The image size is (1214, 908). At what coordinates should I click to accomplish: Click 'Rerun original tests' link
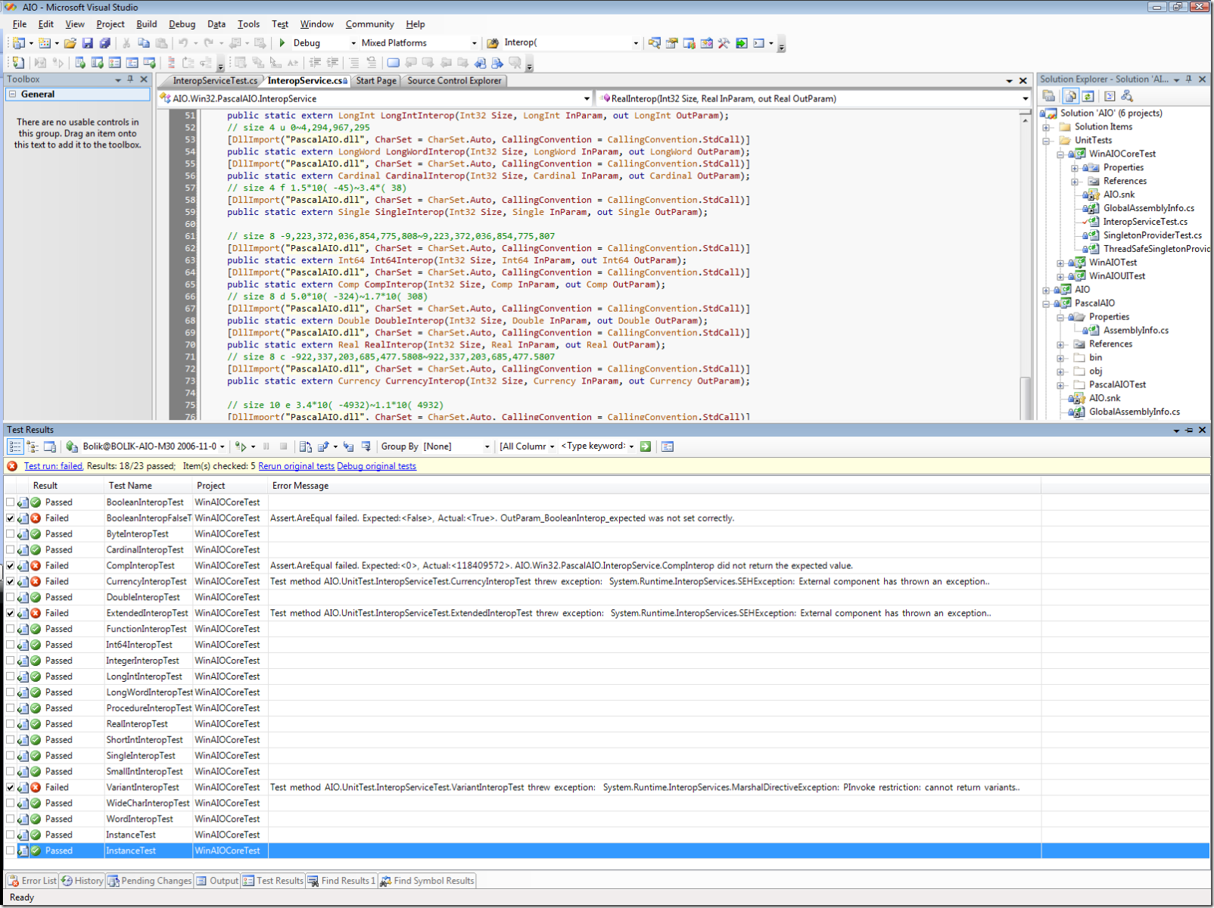click(x=296, y=466)
